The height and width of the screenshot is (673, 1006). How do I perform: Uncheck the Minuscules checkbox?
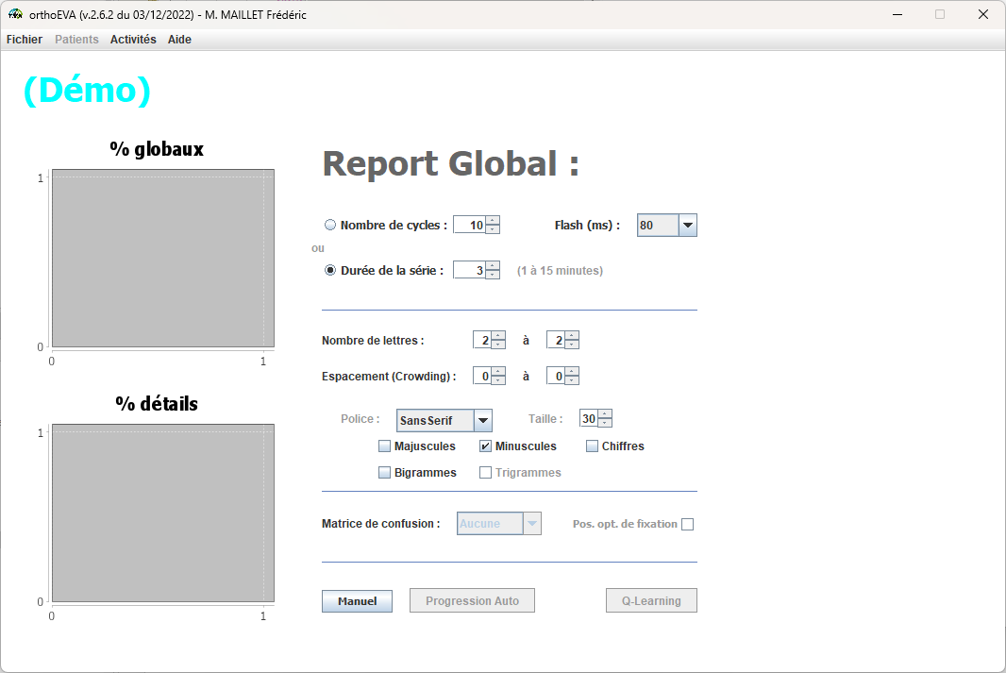tap(485, 446)
